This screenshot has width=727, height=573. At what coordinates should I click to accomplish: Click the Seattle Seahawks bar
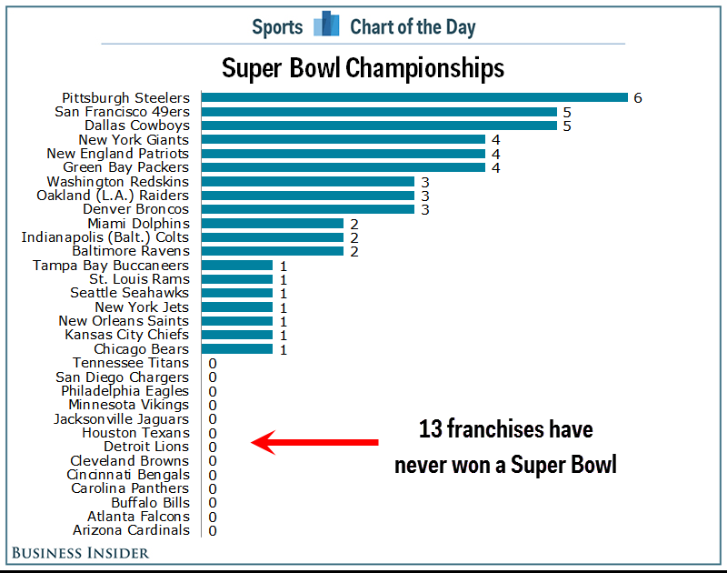(237, 293)
